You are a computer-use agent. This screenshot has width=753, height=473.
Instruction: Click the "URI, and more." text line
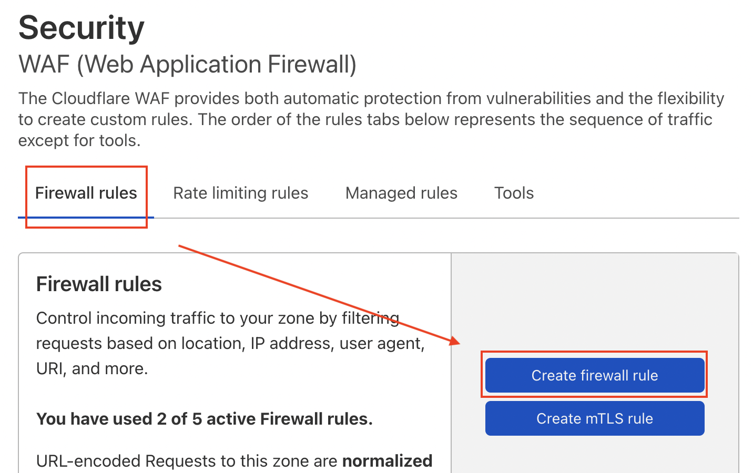pos(92,369)
